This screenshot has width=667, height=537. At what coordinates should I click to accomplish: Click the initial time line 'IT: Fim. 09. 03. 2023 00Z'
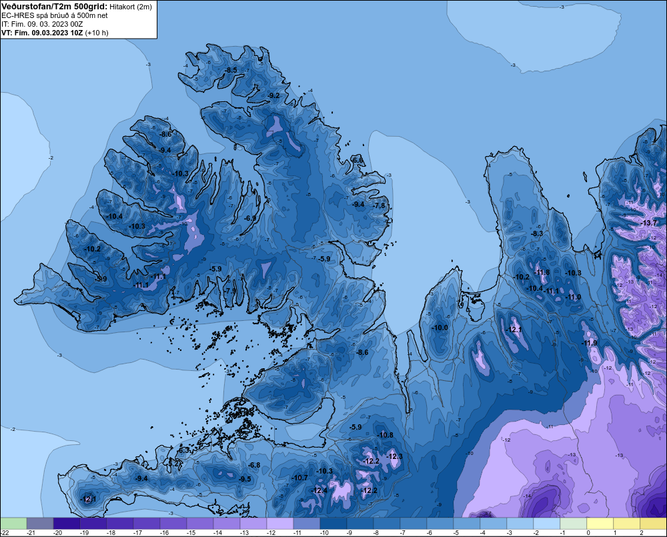coord(42,24)
